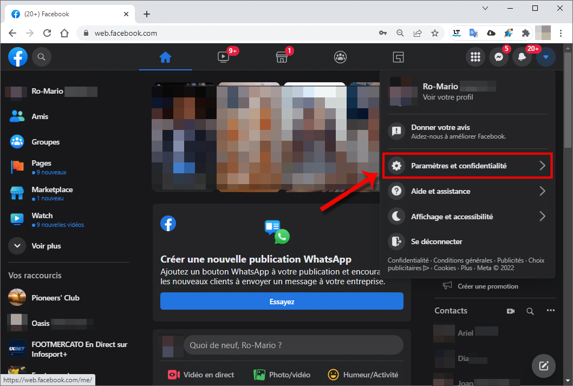
Task: Search contacts with magnifier icon
Action: click(x=530, y=311)
